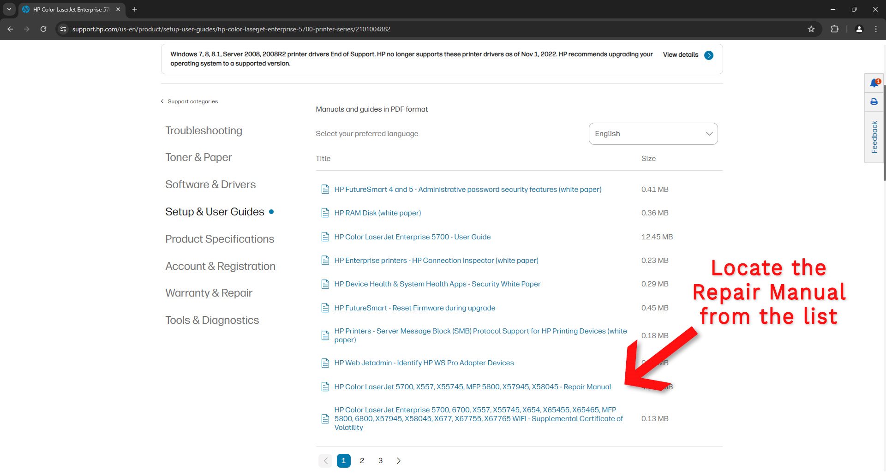Open a new browser tab
This screenshot has height=476, width=886.
[x=135, y=9]
